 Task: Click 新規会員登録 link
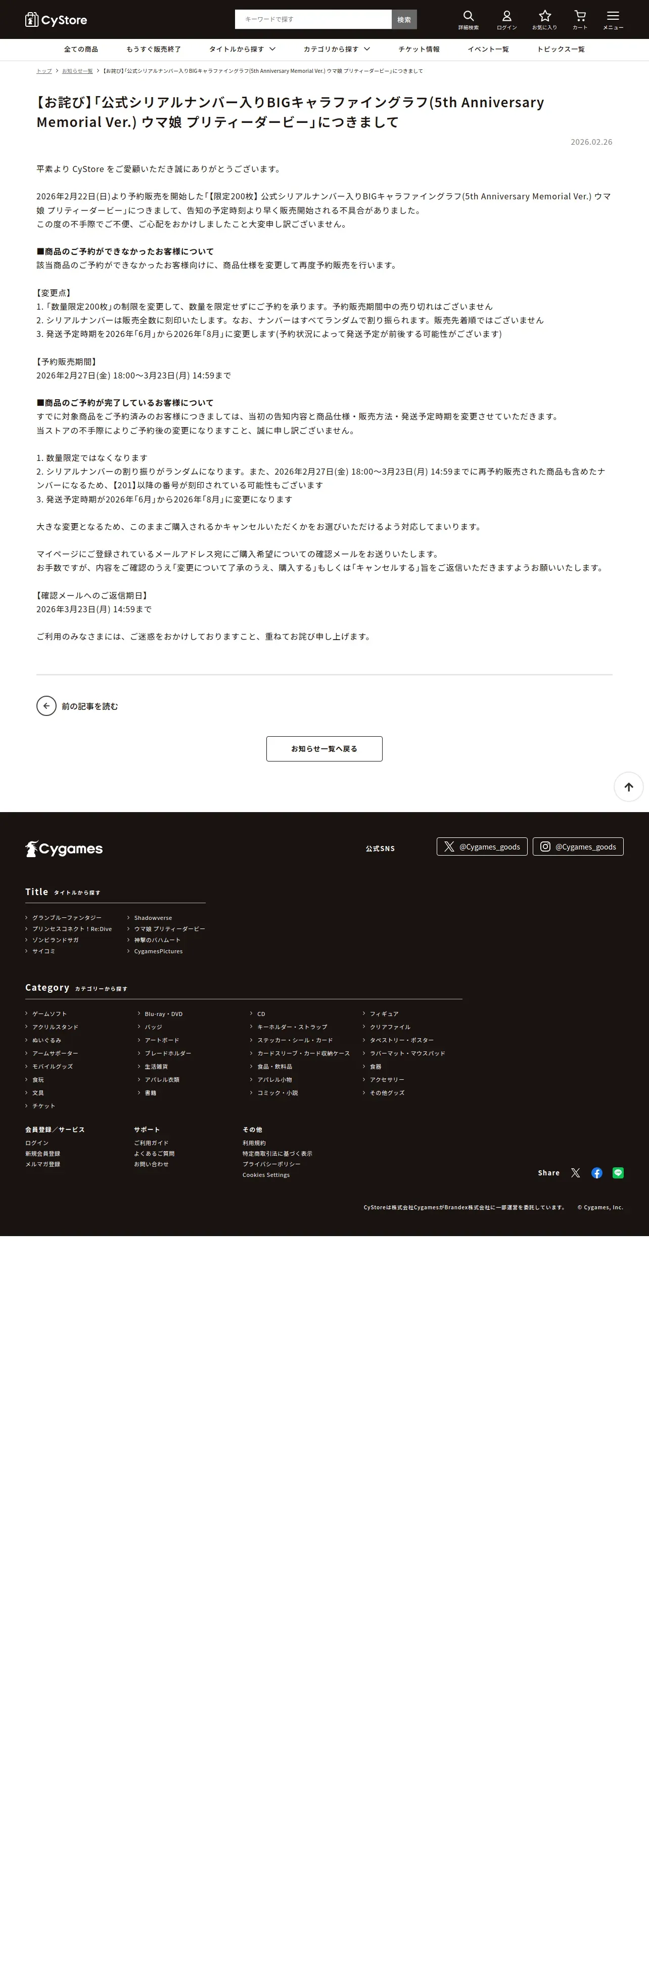click(x=42, y=1153)
